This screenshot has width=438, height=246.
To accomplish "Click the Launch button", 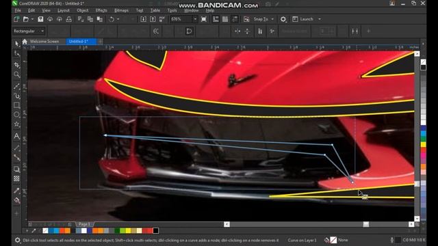I will pos(303,19).
